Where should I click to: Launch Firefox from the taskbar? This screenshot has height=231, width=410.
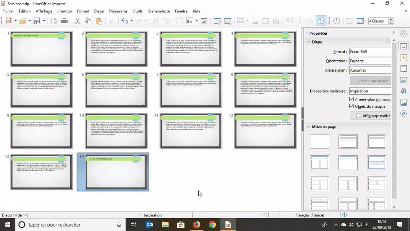[197, 224]
